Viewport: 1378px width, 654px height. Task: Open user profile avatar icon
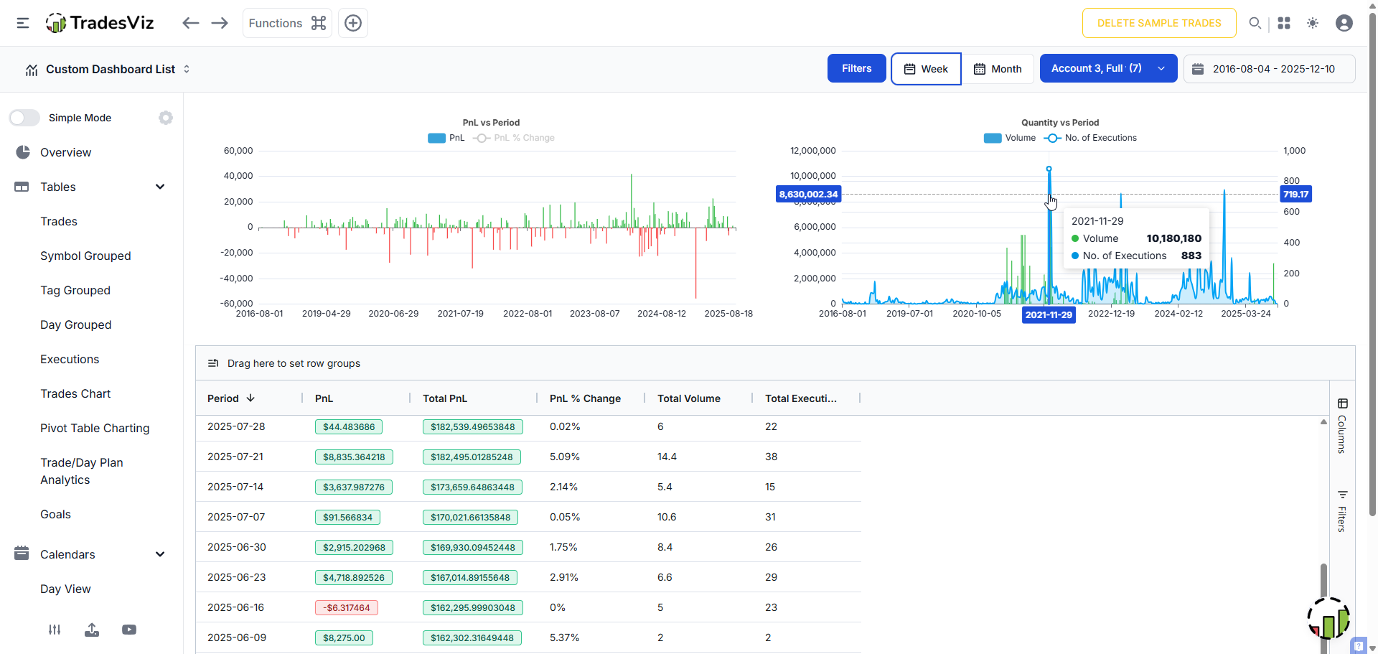(x=1344, y=23)
